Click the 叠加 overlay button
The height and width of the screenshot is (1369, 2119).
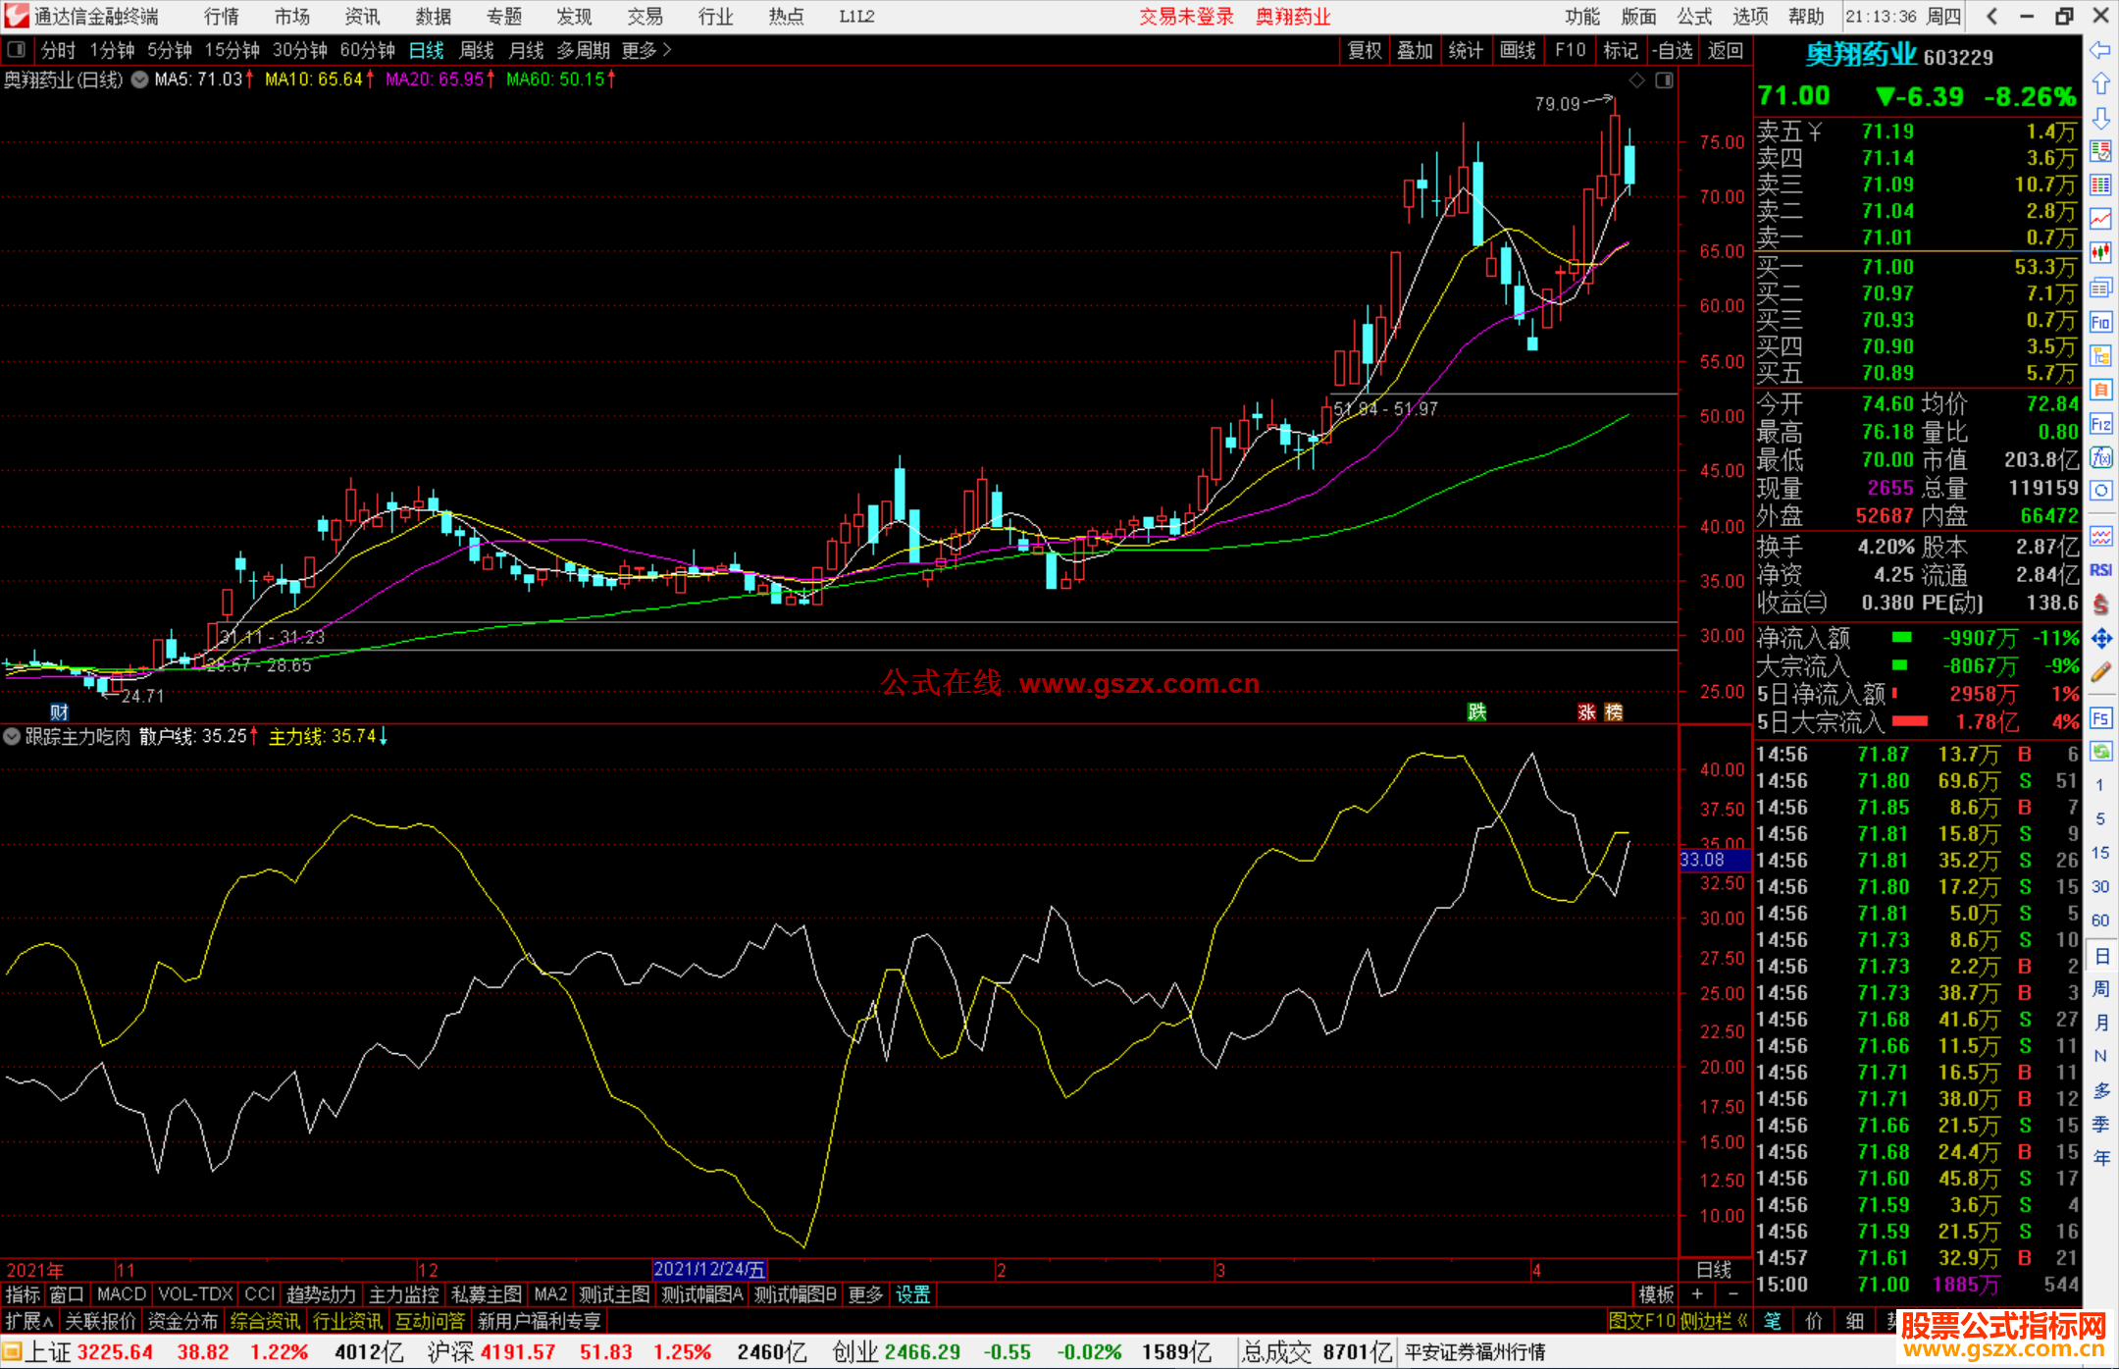click(x=1415, y=50)
